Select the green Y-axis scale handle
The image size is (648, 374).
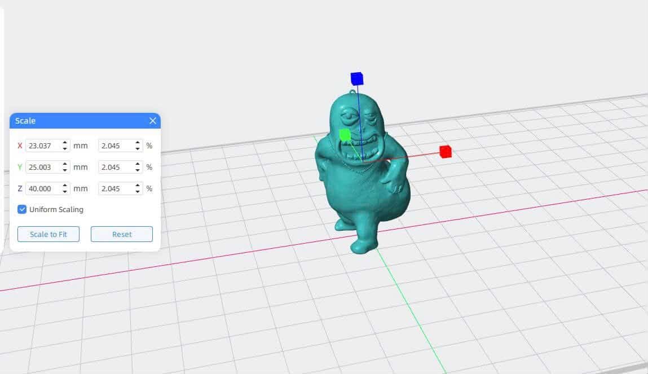coord(345,135)
